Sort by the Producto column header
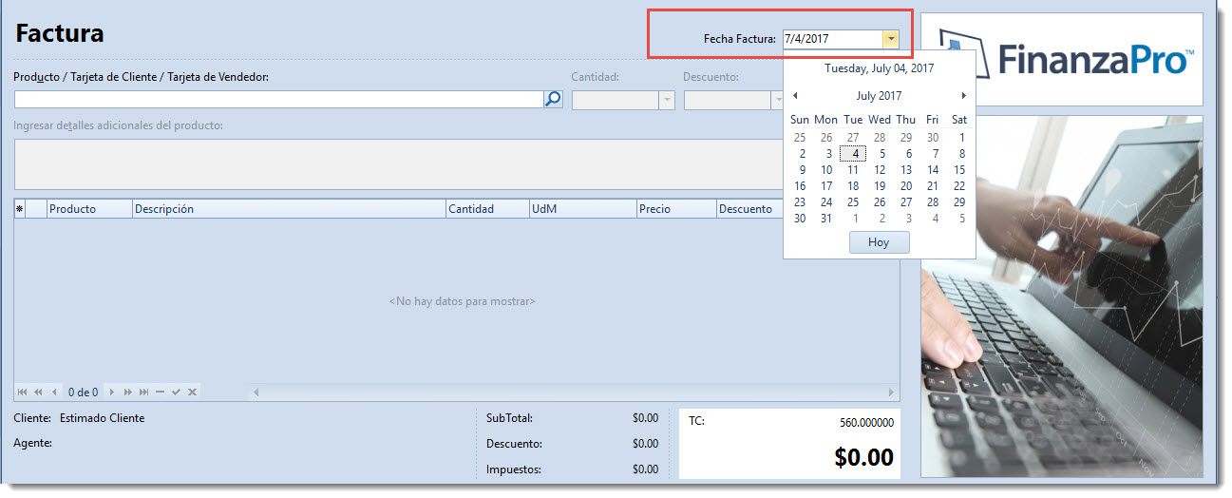The image size is (1232, 498). pos(89,209)
